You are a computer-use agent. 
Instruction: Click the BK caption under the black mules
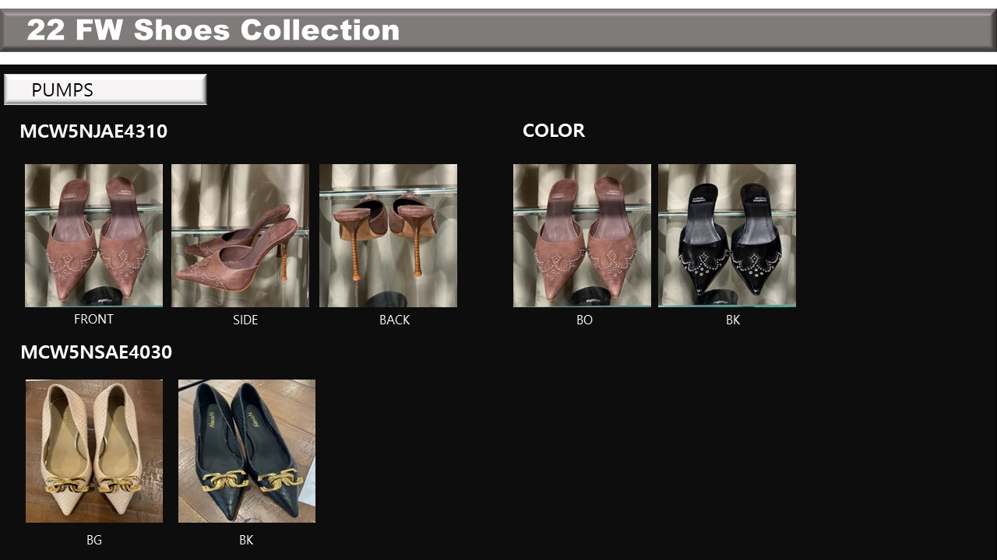coord(733,320)
